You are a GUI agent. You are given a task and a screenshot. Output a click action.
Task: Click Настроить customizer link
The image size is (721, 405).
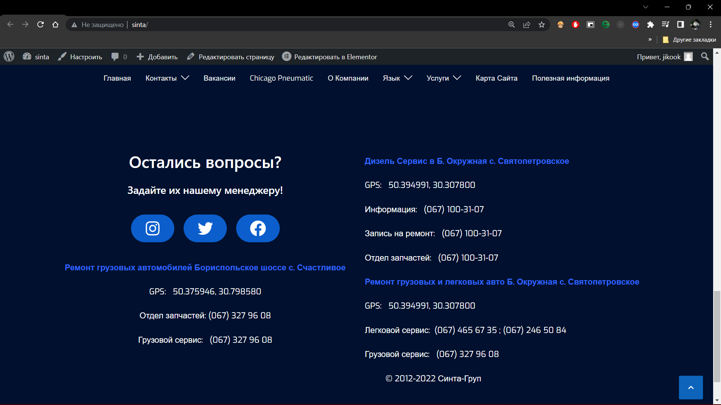[x=80, y=57]
